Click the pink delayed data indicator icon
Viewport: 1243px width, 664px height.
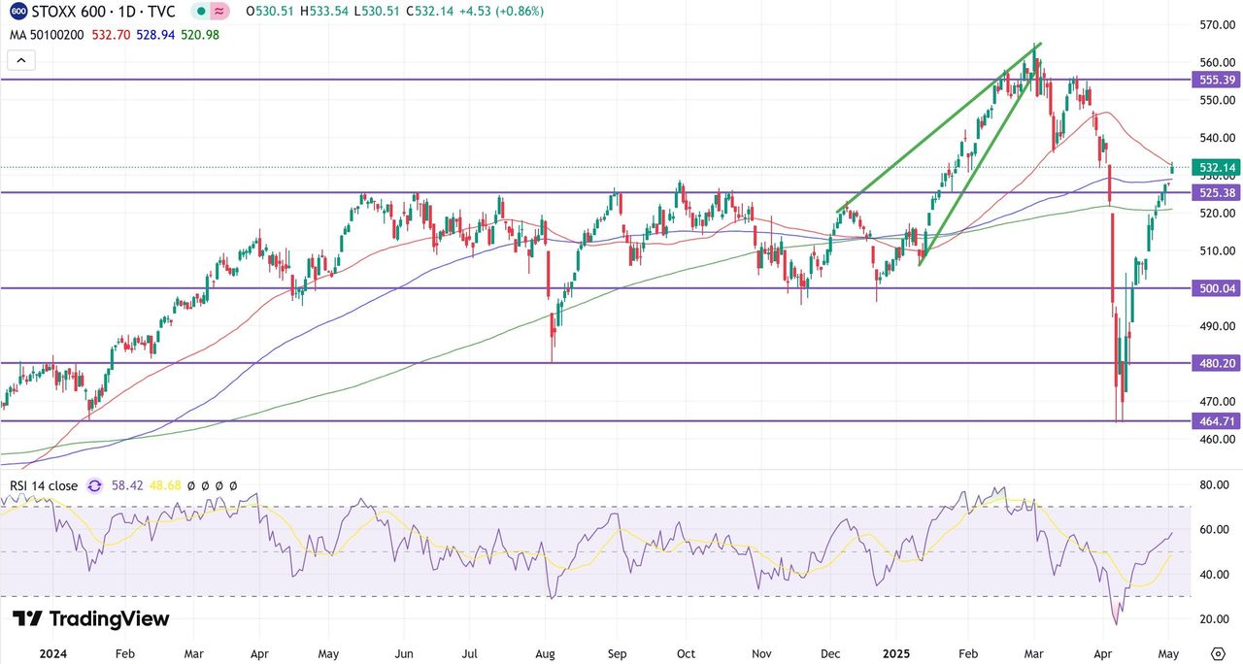[220, 12]
